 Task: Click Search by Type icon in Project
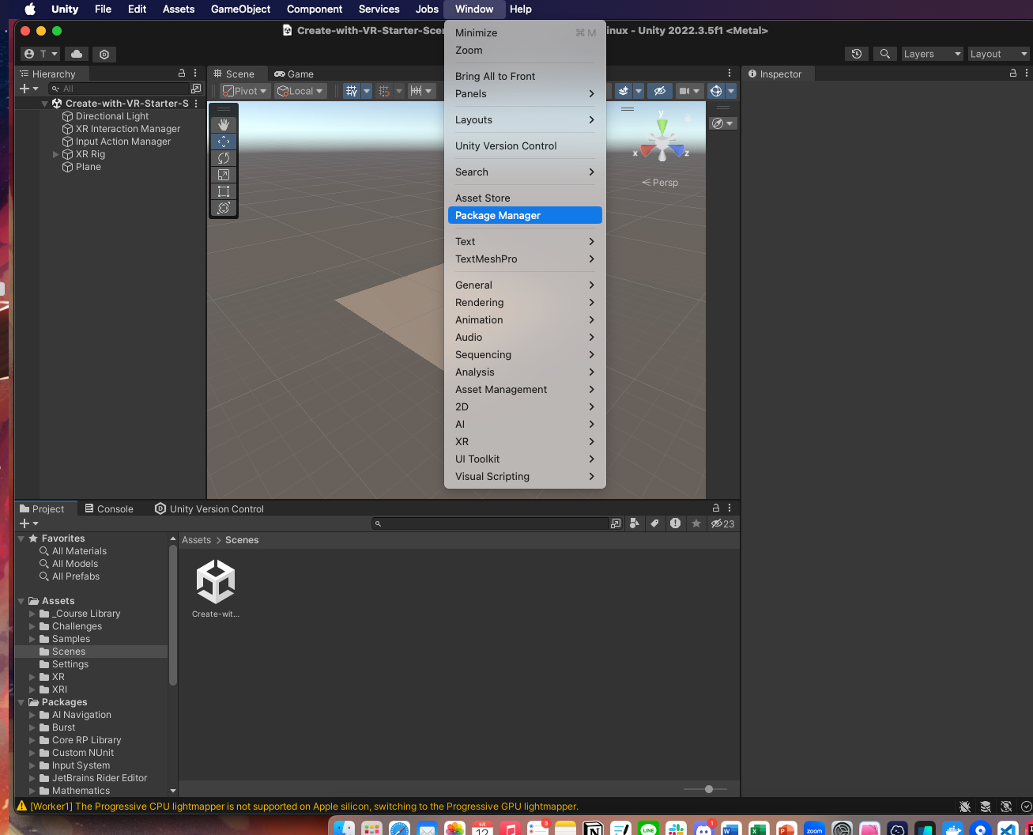click(x=634, y=523)
